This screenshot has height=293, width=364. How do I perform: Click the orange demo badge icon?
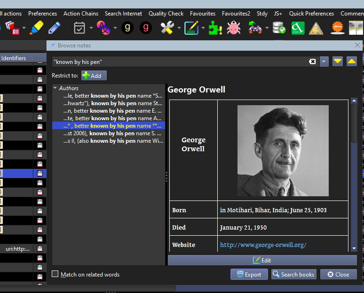(338, 28)
